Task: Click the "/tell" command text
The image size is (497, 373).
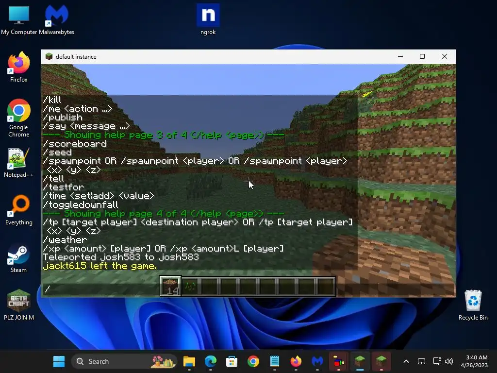Action: pos(53,179)
